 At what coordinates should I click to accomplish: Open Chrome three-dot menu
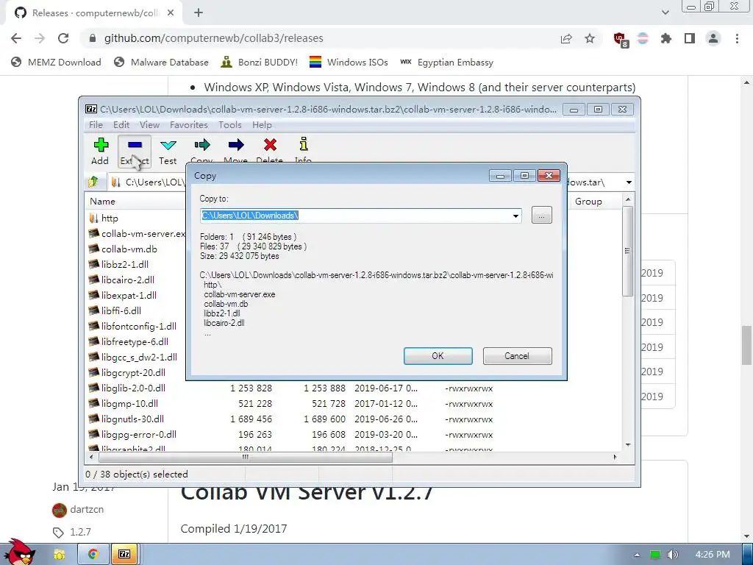737,38
